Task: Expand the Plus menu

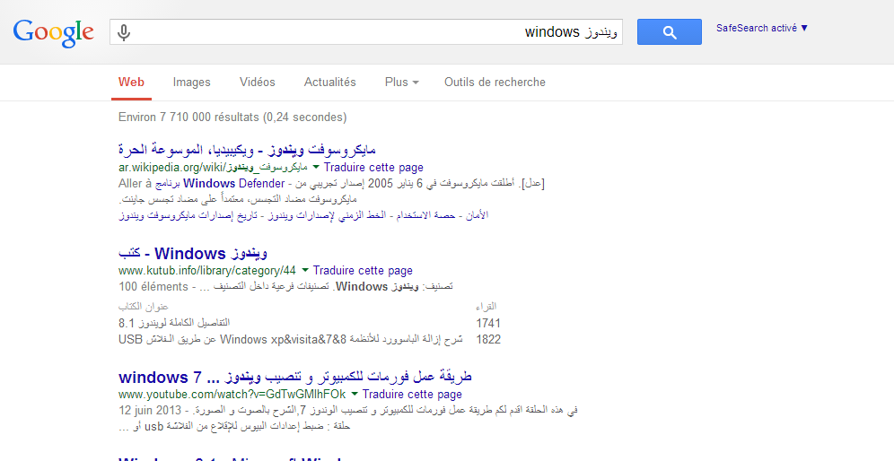Action: pos(402,82)
